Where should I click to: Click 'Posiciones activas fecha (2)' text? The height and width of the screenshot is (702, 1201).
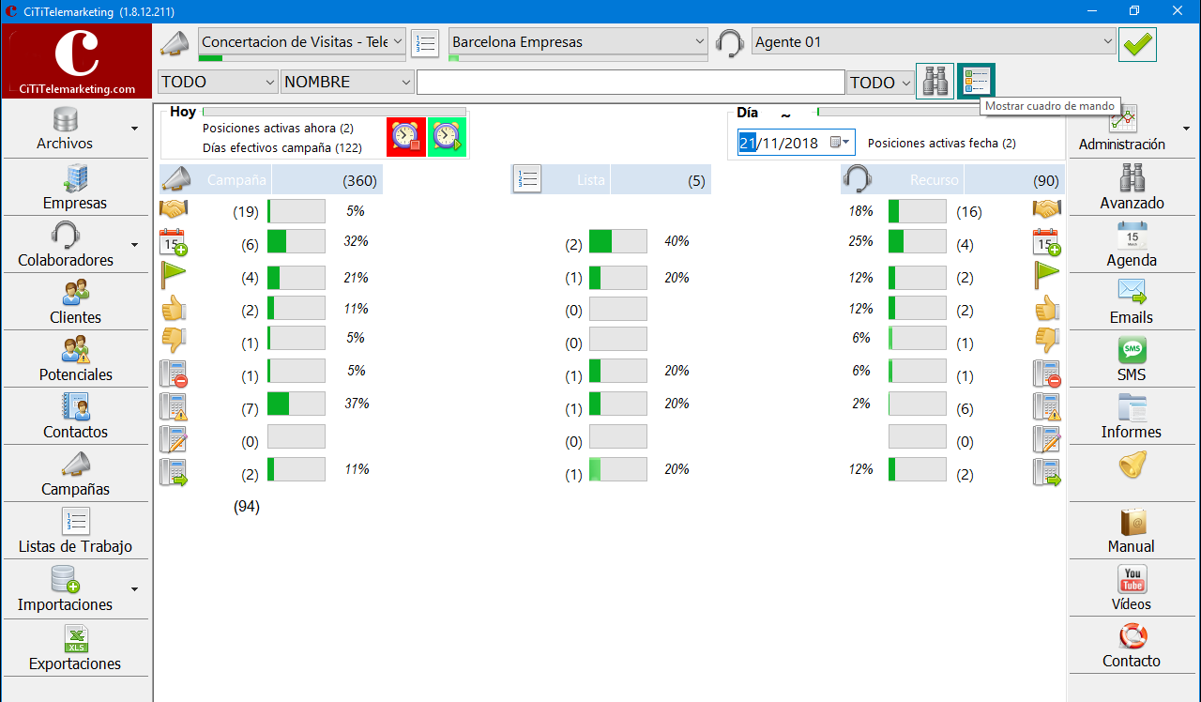942,144
